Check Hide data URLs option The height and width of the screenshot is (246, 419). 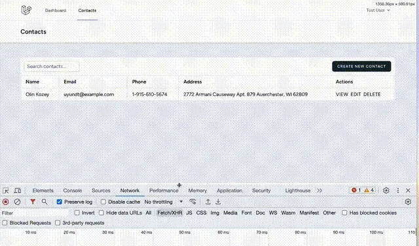(101, 213)
